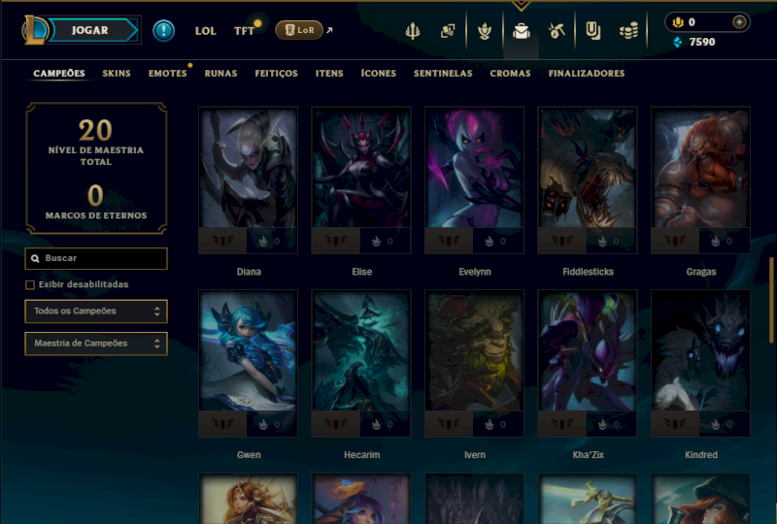Launch LoR via its button
This screenshot has height=524, width=777.
299,30
